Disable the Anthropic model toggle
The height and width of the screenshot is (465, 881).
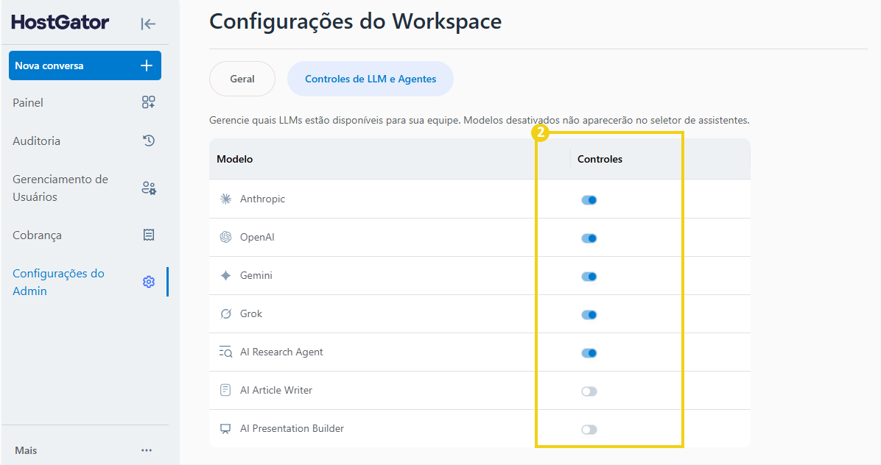[x=589, y=199]
